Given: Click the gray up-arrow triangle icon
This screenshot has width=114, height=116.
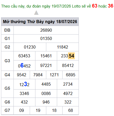Looking at the screenshot, I should (x=36, y=13).
